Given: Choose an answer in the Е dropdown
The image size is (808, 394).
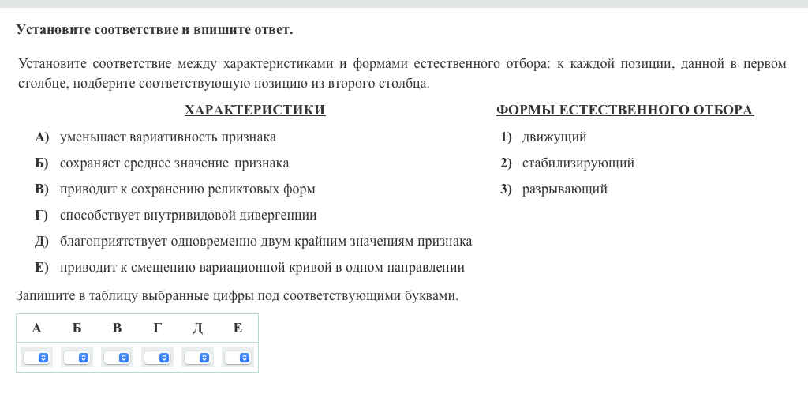Looking at the screenshot, I should (x=238, y=358).
